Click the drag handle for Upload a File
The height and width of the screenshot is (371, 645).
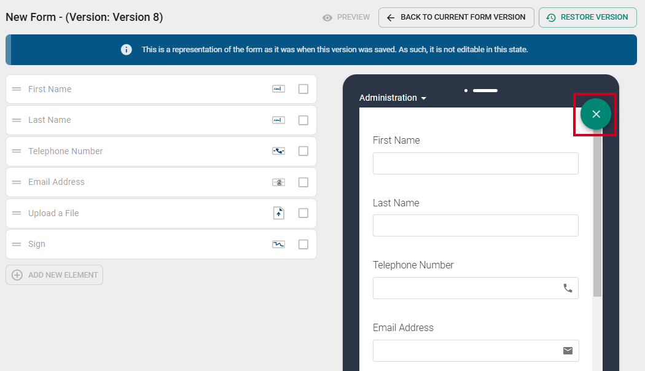click(17, 213)
